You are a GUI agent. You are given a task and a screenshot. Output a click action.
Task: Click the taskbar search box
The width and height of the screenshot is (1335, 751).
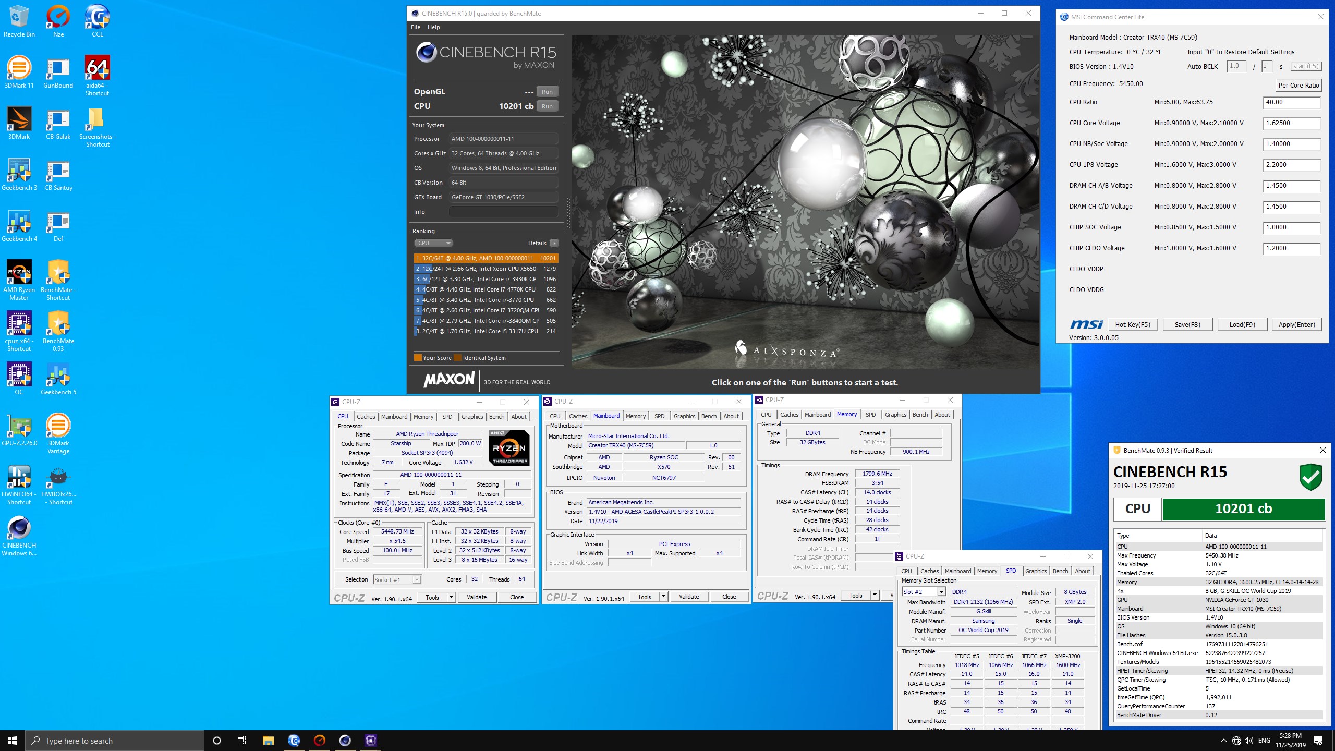point(115,741)
